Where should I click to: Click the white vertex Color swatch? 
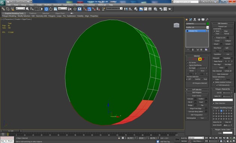click(x=228, y=133)
